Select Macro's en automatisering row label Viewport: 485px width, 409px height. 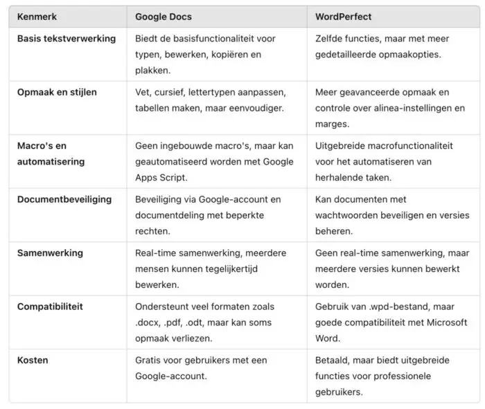click(x=51, y=154)
